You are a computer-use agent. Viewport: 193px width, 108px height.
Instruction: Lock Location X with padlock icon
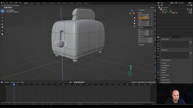click(x=152, y=15)
